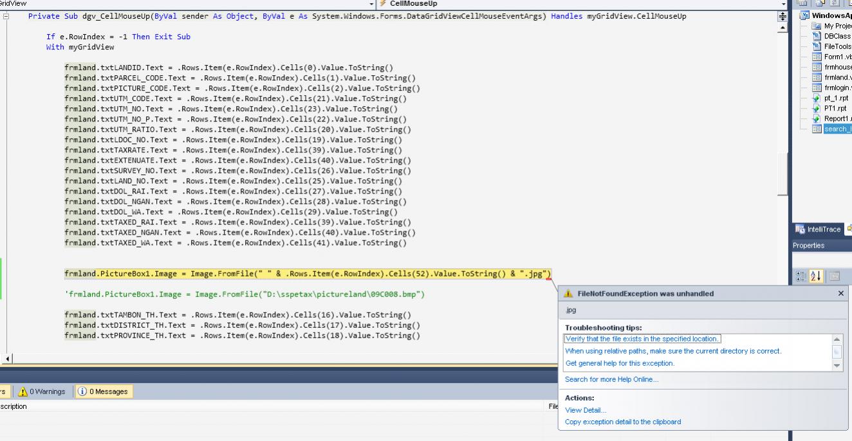The height and width of the screenshot is (441, 852).
Task: Click the warning icon in exception popup
Action: tap(568, 294)
